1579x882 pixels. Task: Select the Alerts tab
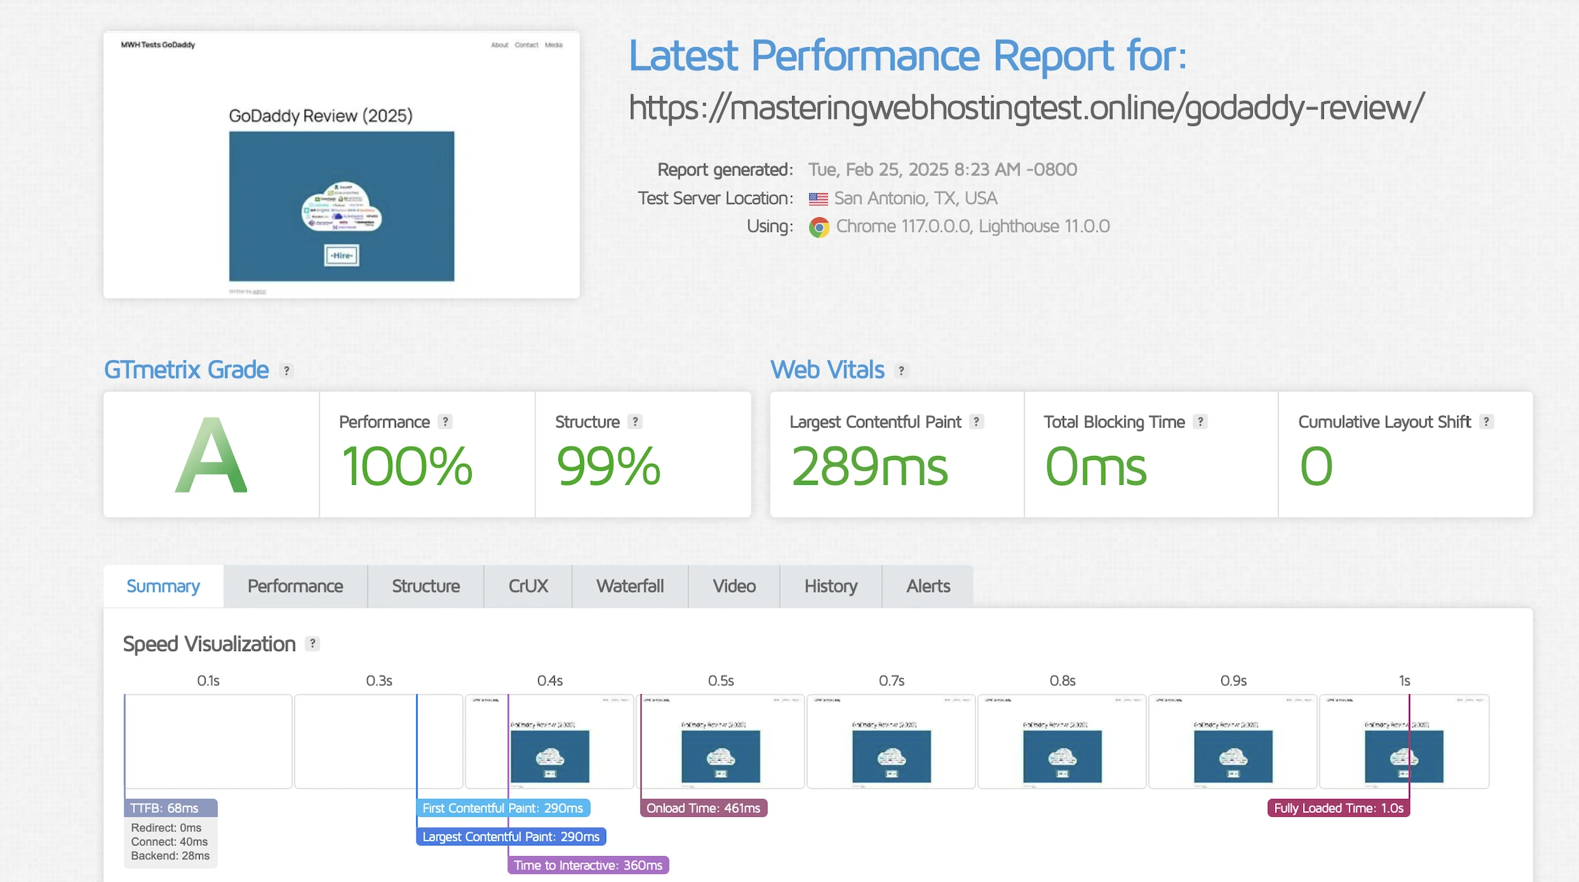click(x=928, y=586)
